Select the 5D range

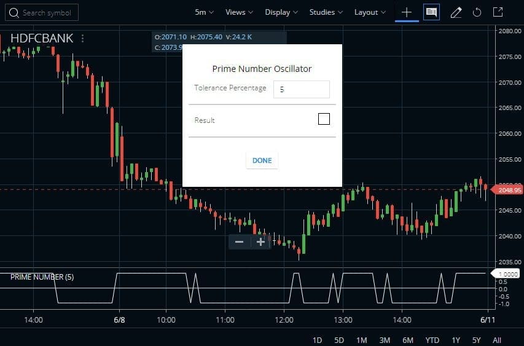pos(339,340)
